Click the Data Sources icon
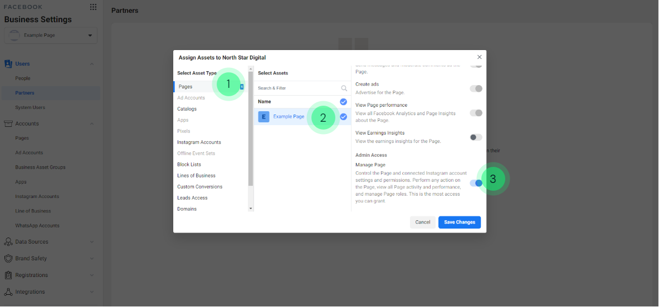 click(8, 242)
